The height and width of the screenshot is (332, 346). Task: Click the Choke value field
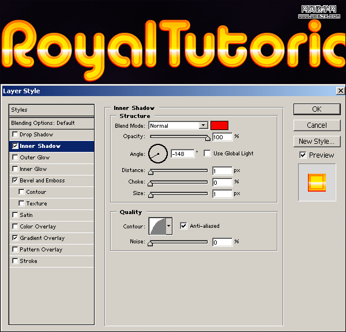point(222,182)
